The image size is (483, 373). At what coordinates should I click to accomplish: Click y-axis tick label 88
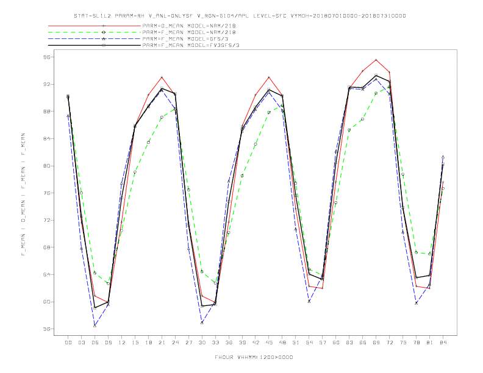pyautogui.click(x=47, y=112)
